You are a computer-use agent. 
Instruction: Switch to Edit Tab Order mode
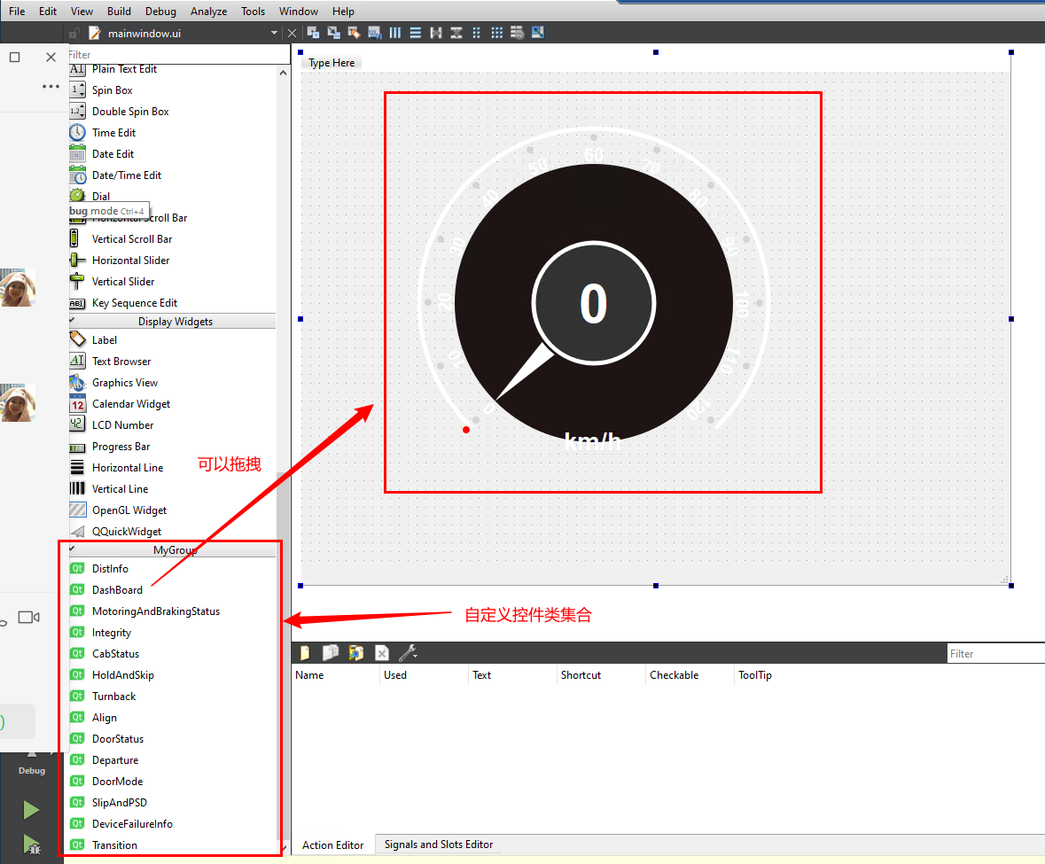[375, 33]
